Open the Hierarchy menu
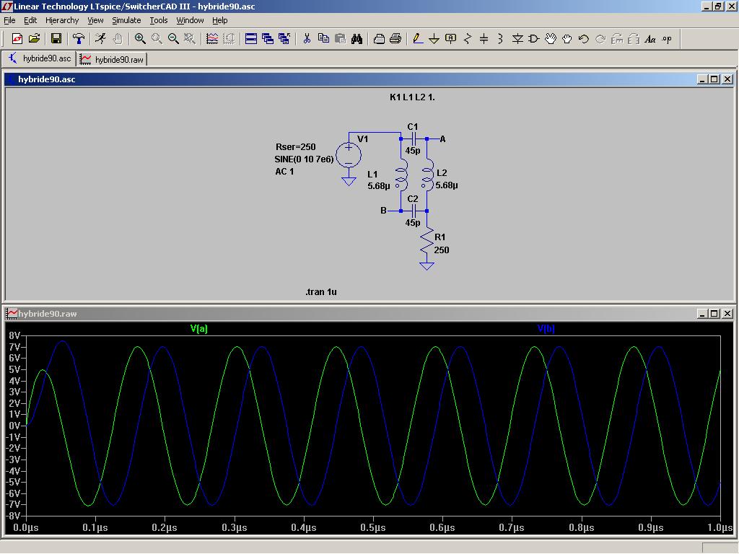The height and width of the screenshot is (554, 739). 62,20
